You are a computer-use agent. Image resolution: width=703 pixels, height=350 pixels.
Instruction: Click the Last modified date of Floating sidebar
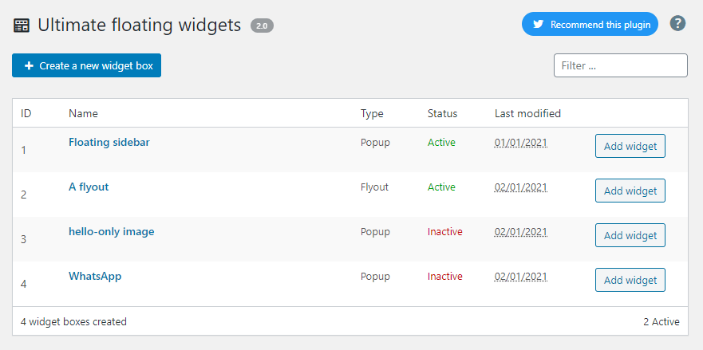click(x=520, y=143)
